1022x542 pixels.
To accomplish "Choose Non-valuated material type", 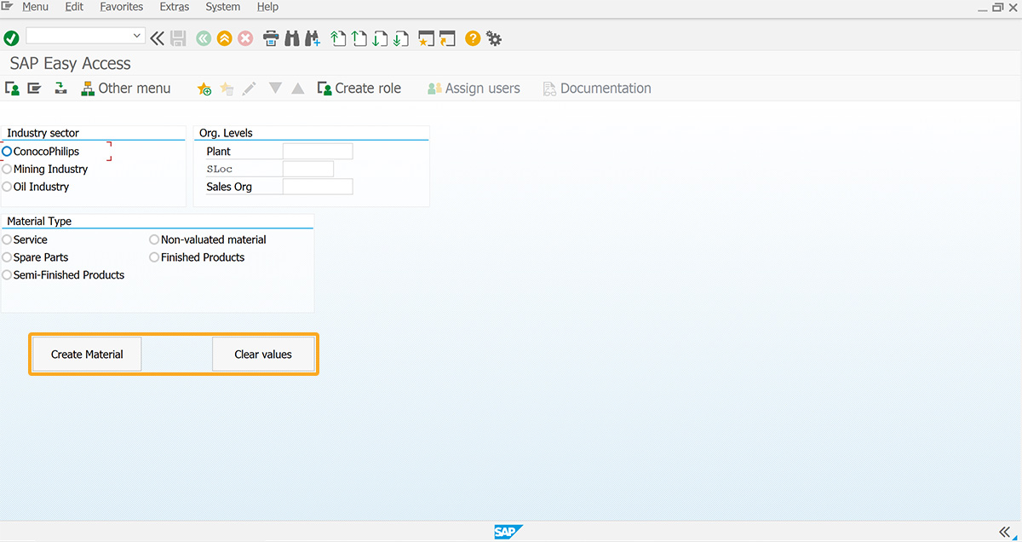I will click(154, 239).
